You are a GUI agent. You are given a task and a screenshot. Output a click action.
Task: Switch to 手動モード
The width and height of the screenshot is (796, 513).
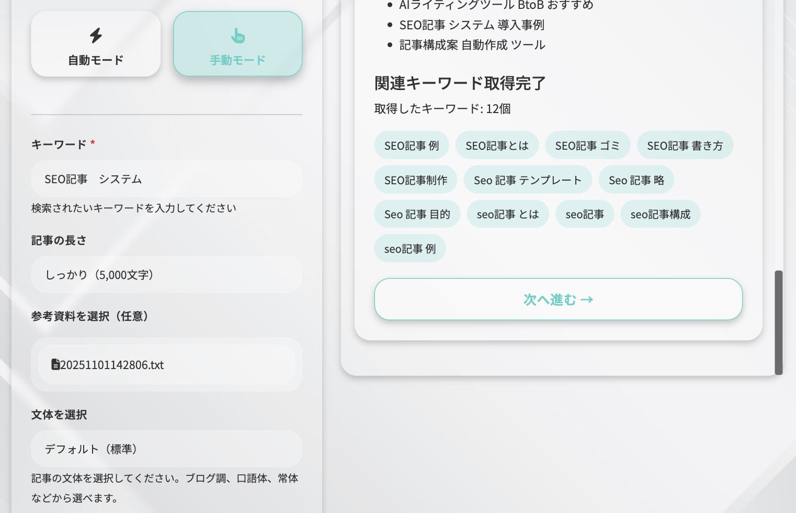coord(238,44)
